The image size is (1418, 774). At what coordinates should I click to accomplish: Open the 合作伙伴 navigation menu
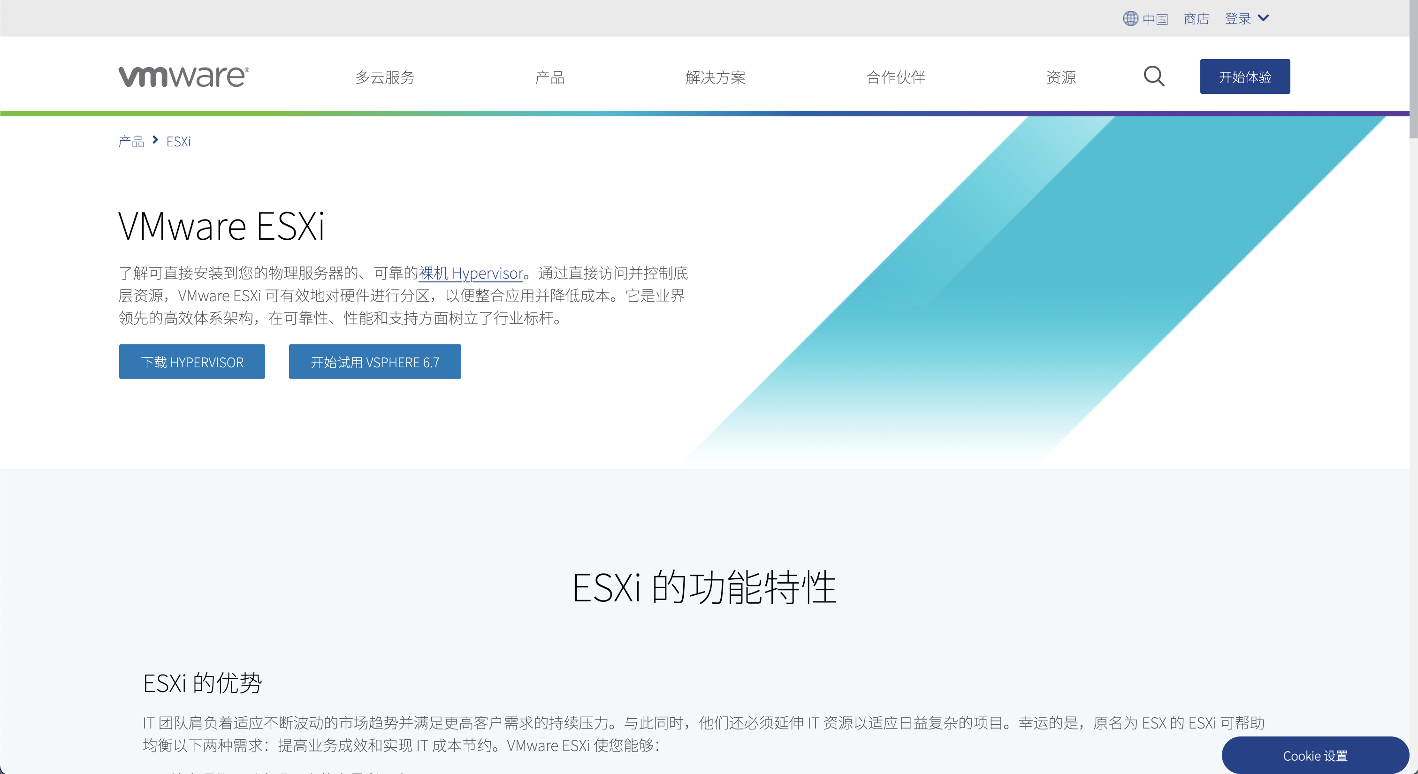(896, 77)
